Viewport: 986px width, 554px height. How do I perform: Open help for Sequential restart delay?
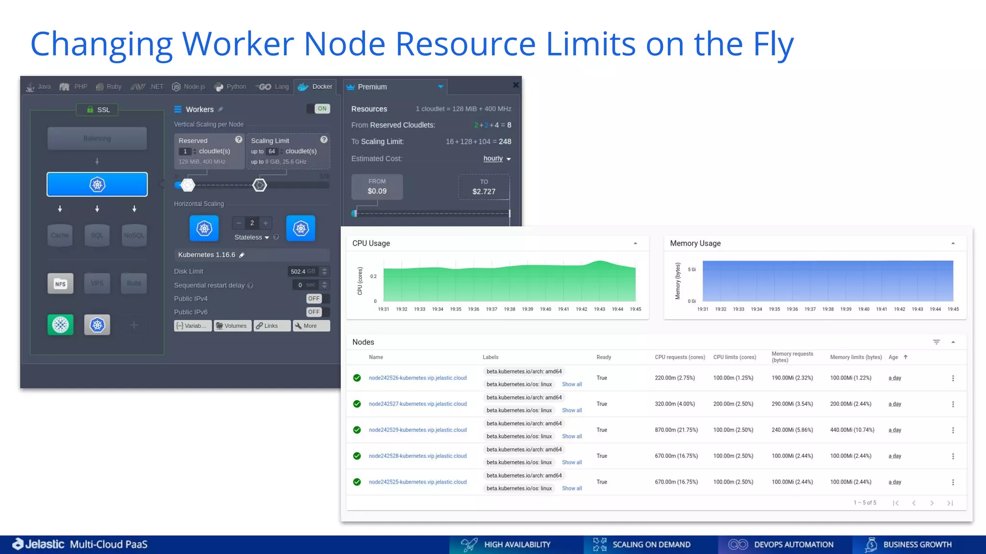(x=250, y=286)
